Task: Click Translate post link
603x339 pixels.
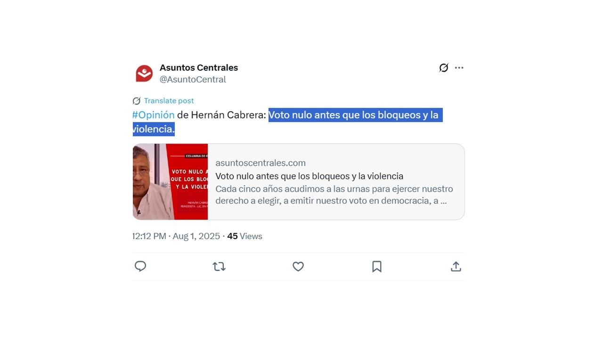Action: 169,101
